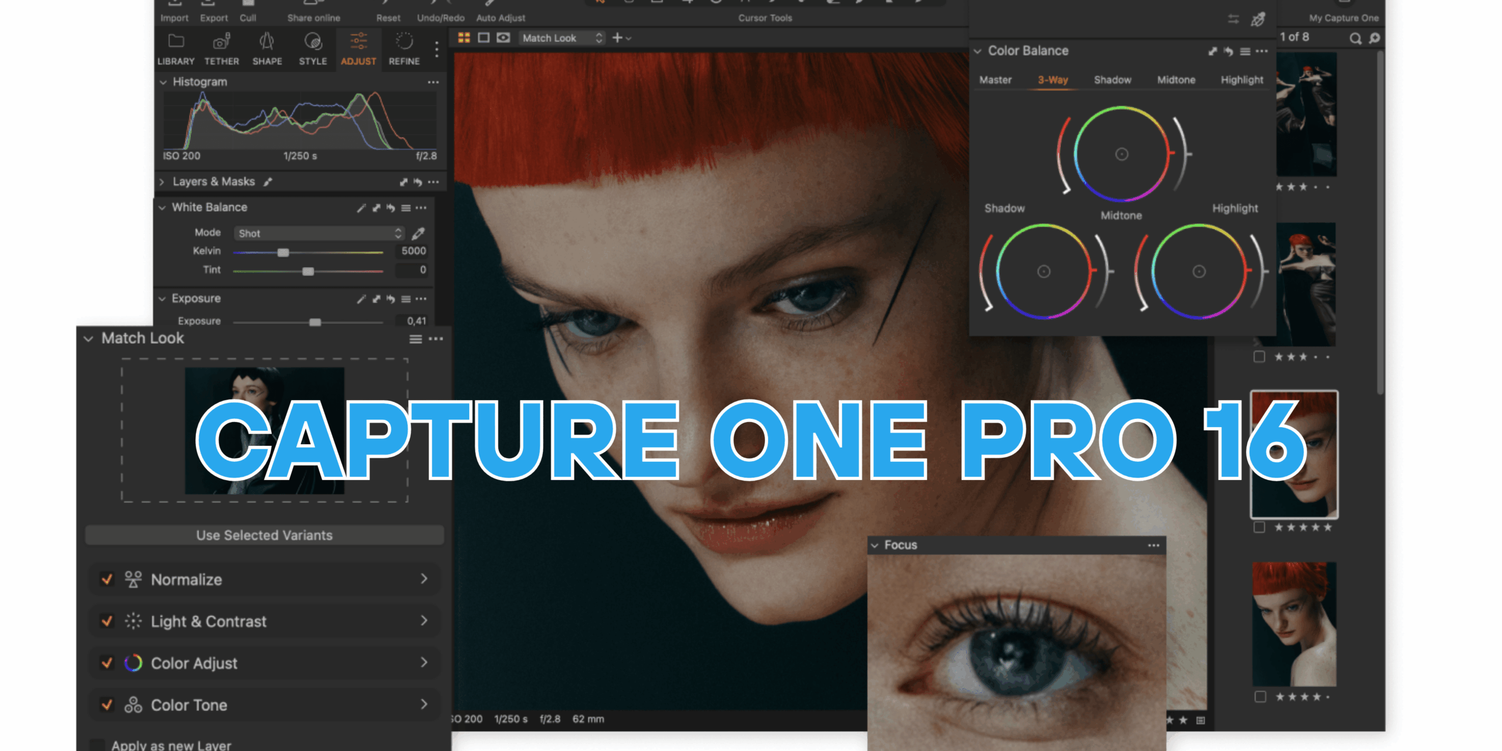Uncheck the Color Adjust checkbox
The height and width of the screenshot is (751, 1502).
[107, 663]
